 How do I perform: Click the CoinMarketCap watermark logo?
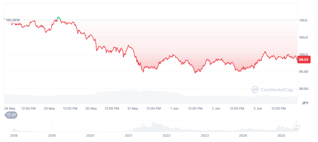(272, 90)
